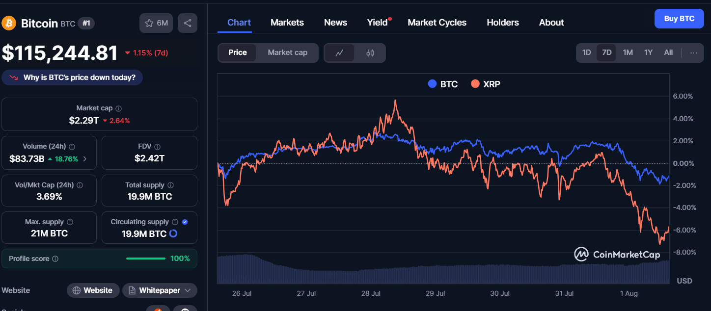Click the verified badge by Circulating supply
This screenshot has height=311, width=711.
185,222
